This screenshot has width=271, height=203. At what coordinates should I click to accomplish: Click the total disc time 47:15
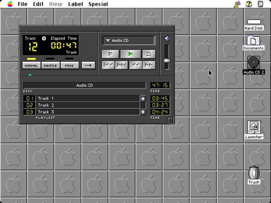pyautogui.click(x=160, y=85)
